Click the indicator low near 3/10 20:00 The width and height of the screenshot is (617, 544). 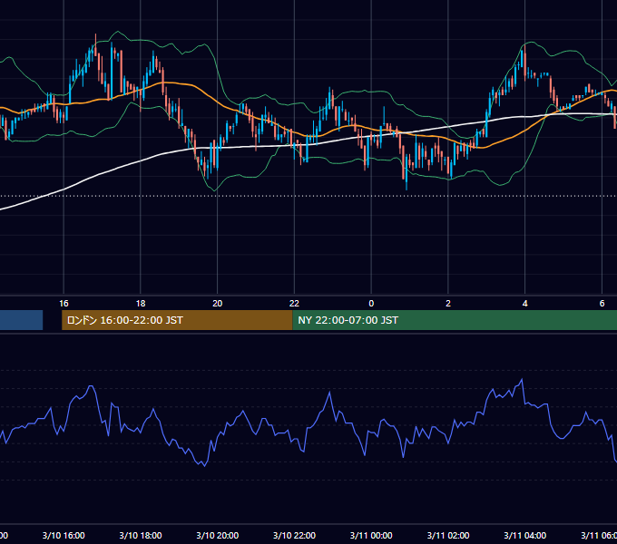click(204, 466)
